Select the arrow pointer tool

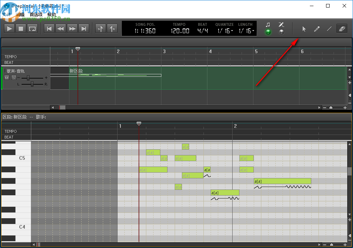tap(304, 29)
